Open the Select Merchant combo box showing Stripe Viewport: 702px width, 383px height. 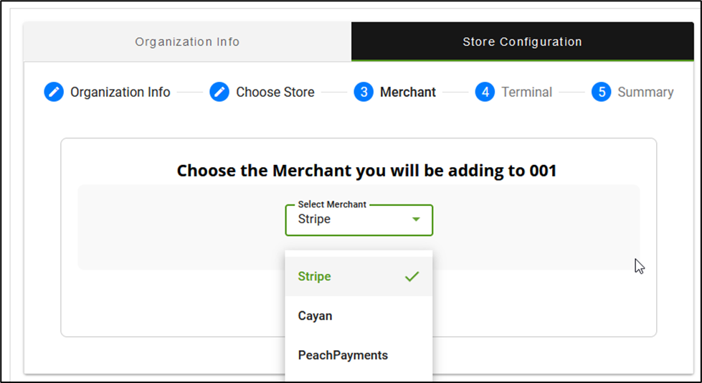[351, 219]
